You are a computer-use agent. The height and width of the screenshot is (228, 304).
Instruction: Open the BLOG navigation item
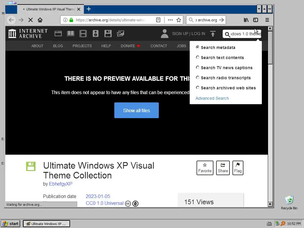click(58, 46)
